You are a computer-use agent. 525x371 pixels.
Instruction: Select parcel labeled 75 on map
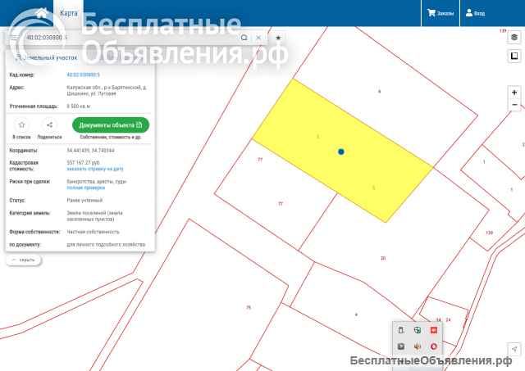(x=248, y=307)
